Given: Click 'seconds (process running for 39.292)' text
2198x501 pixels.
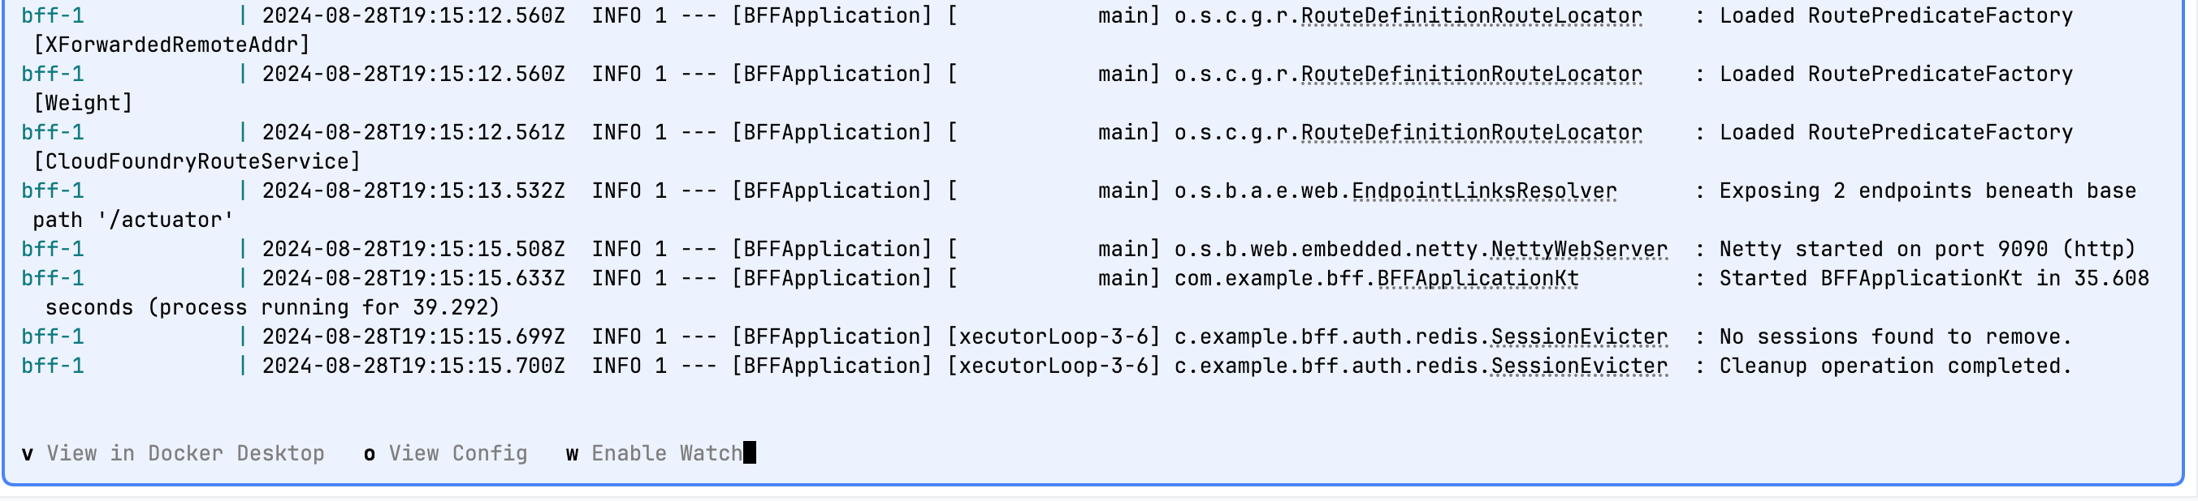Looking at the screenshot, I should (x=272, y=307).
